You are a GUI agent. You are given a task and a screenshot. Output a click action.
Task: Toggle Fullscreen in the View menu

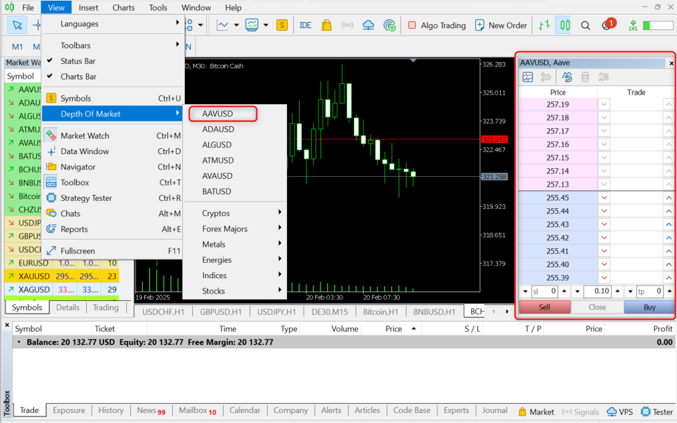(x=113, y=251)
